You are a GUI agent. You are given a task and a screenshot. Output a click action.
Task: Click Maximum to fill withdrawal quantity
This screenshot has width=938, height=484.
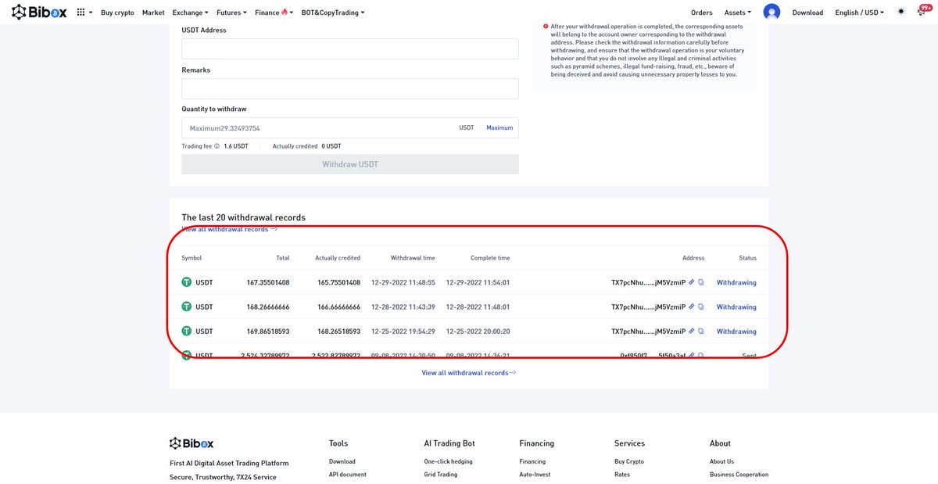[499, 127]
